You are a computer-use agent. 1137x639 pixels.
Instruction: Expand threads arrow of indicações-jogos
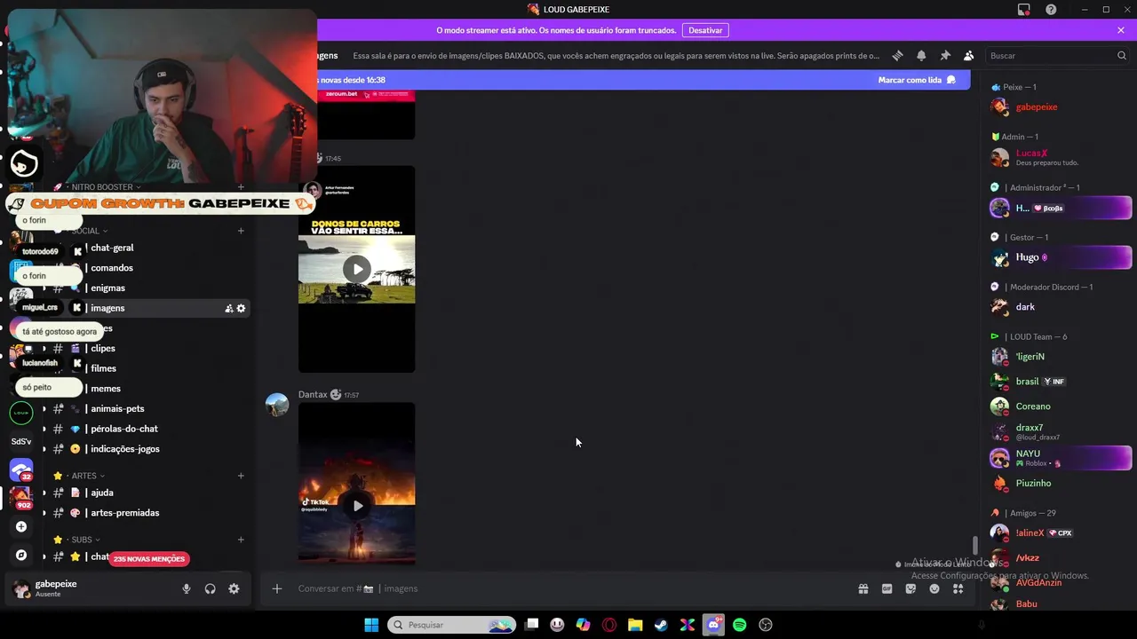(44, 449)
